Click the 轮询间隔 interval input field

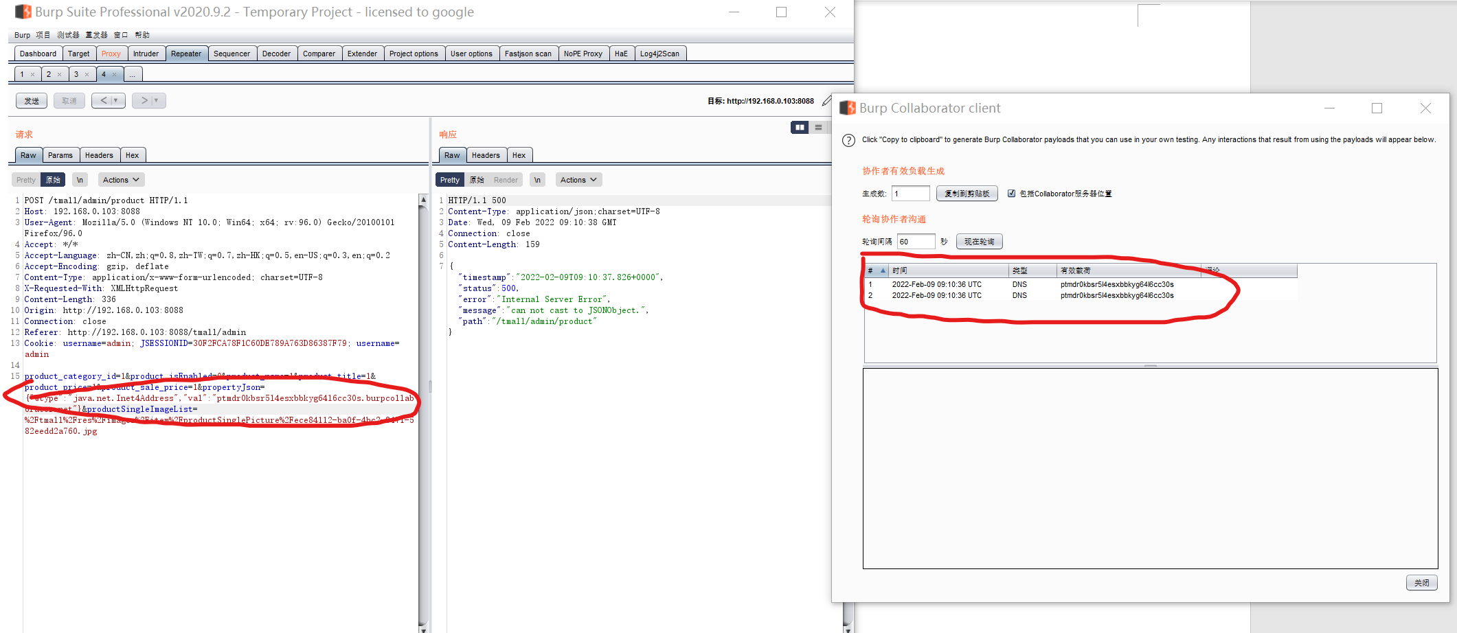916,242
